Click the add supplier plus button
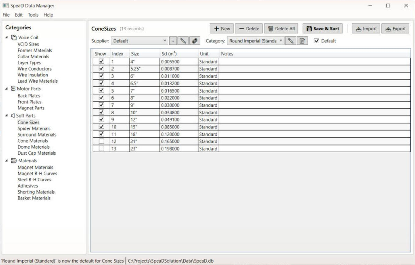This screenshot has height=265, width=415. [173, 41]
